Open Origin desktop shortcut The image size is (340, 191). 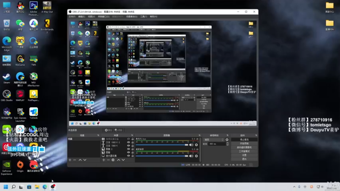point(20,166)
